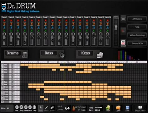Screen dimensions: 148x113
Task: Click the red icon below the screen icon
Action: point(123,31)
